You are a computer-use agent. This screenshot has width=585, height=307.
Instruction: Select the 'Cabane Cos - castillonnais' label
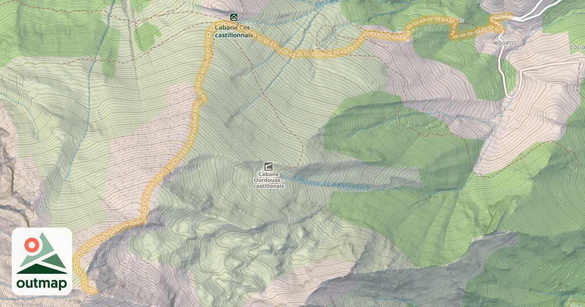click(234, 31)
